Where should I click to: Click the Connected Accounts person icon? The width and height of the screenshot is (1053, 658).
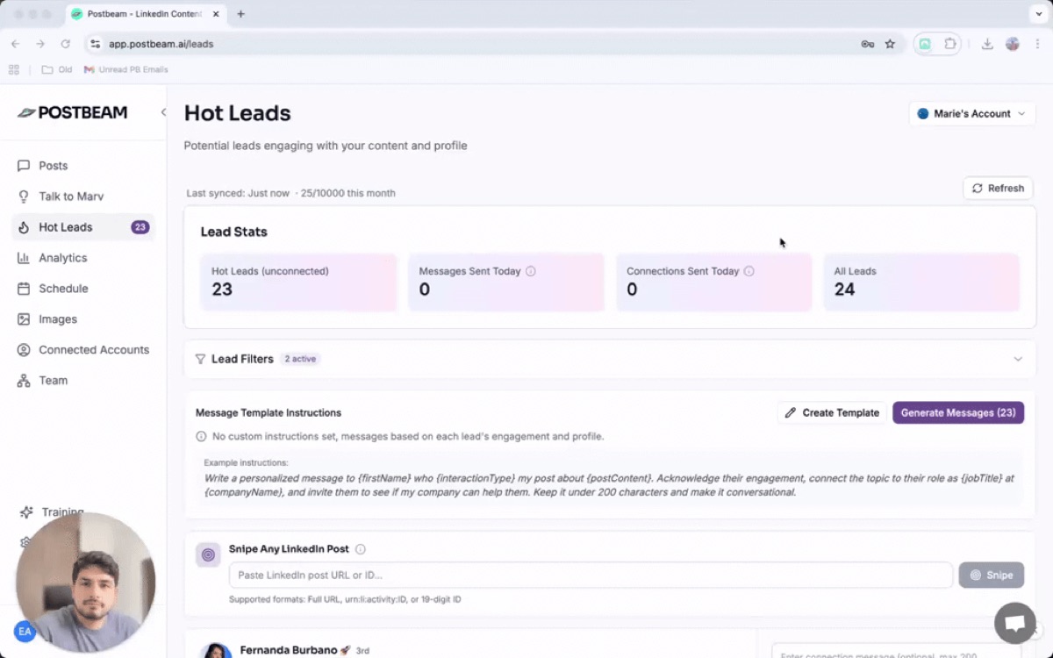(x=24, y=350)
